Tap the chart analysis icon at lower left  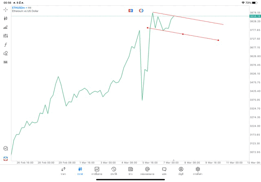[x=6, y=149]
